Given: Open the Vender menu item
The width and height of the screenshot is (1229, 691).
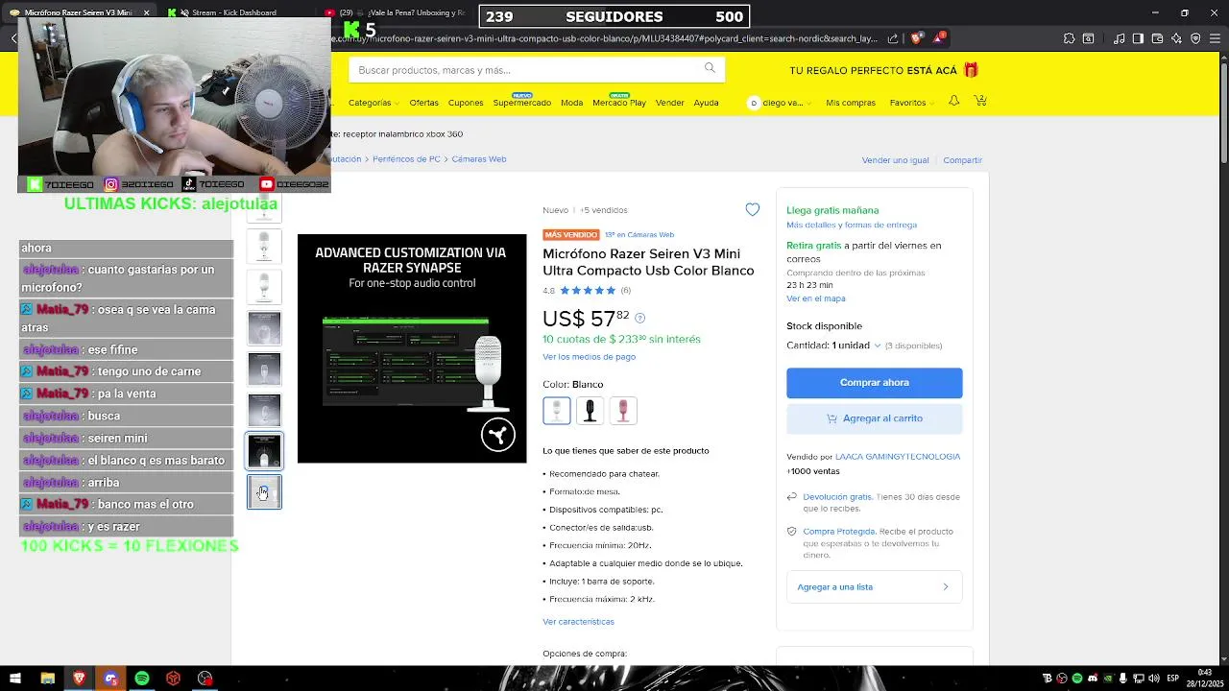Looking at the screenshot, I should pos(669,103).
